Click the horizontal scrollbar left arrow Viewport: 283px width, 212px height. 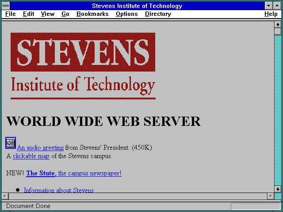(5, 196)
